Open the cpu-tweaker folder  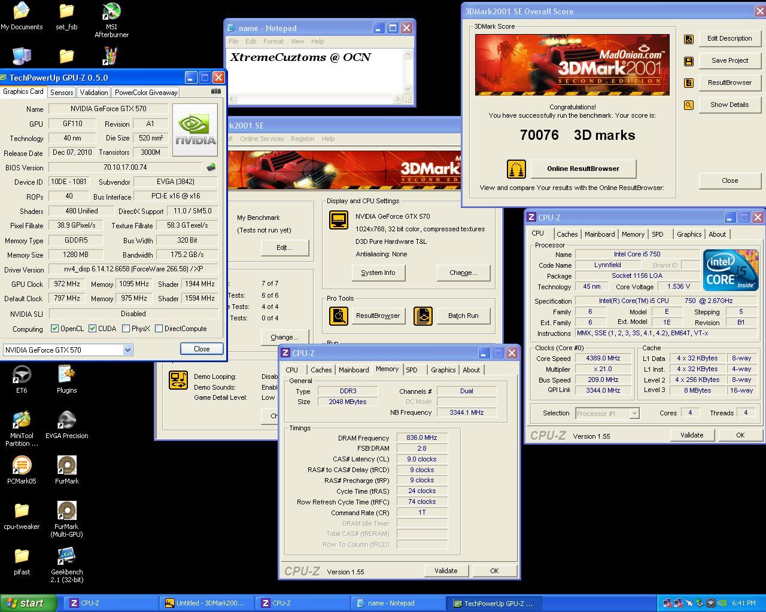(22, 516)
